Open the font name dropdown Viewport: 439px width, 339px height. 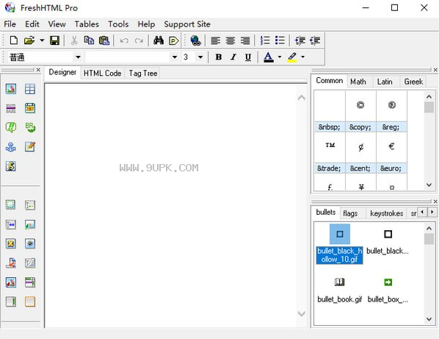[x=175, y=57]
